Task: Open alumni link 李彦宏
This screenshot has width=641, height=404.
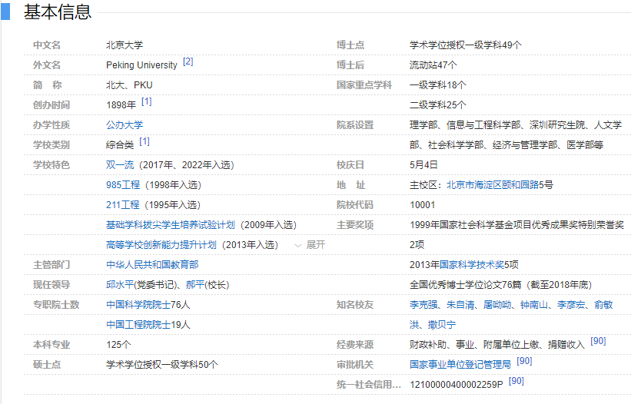Action: [571, 305]
